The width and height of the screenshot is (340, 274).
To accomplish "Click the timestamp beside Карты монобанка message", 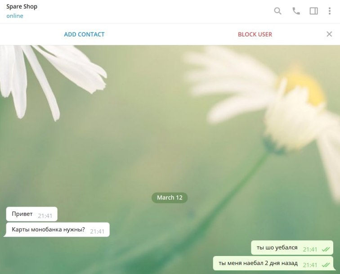I will [x=97, y=231].
